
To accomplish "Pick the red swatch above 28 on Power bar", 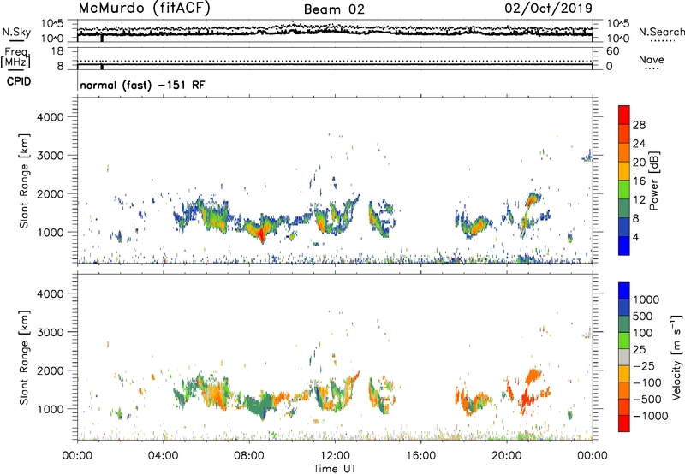I will point(624,115).
